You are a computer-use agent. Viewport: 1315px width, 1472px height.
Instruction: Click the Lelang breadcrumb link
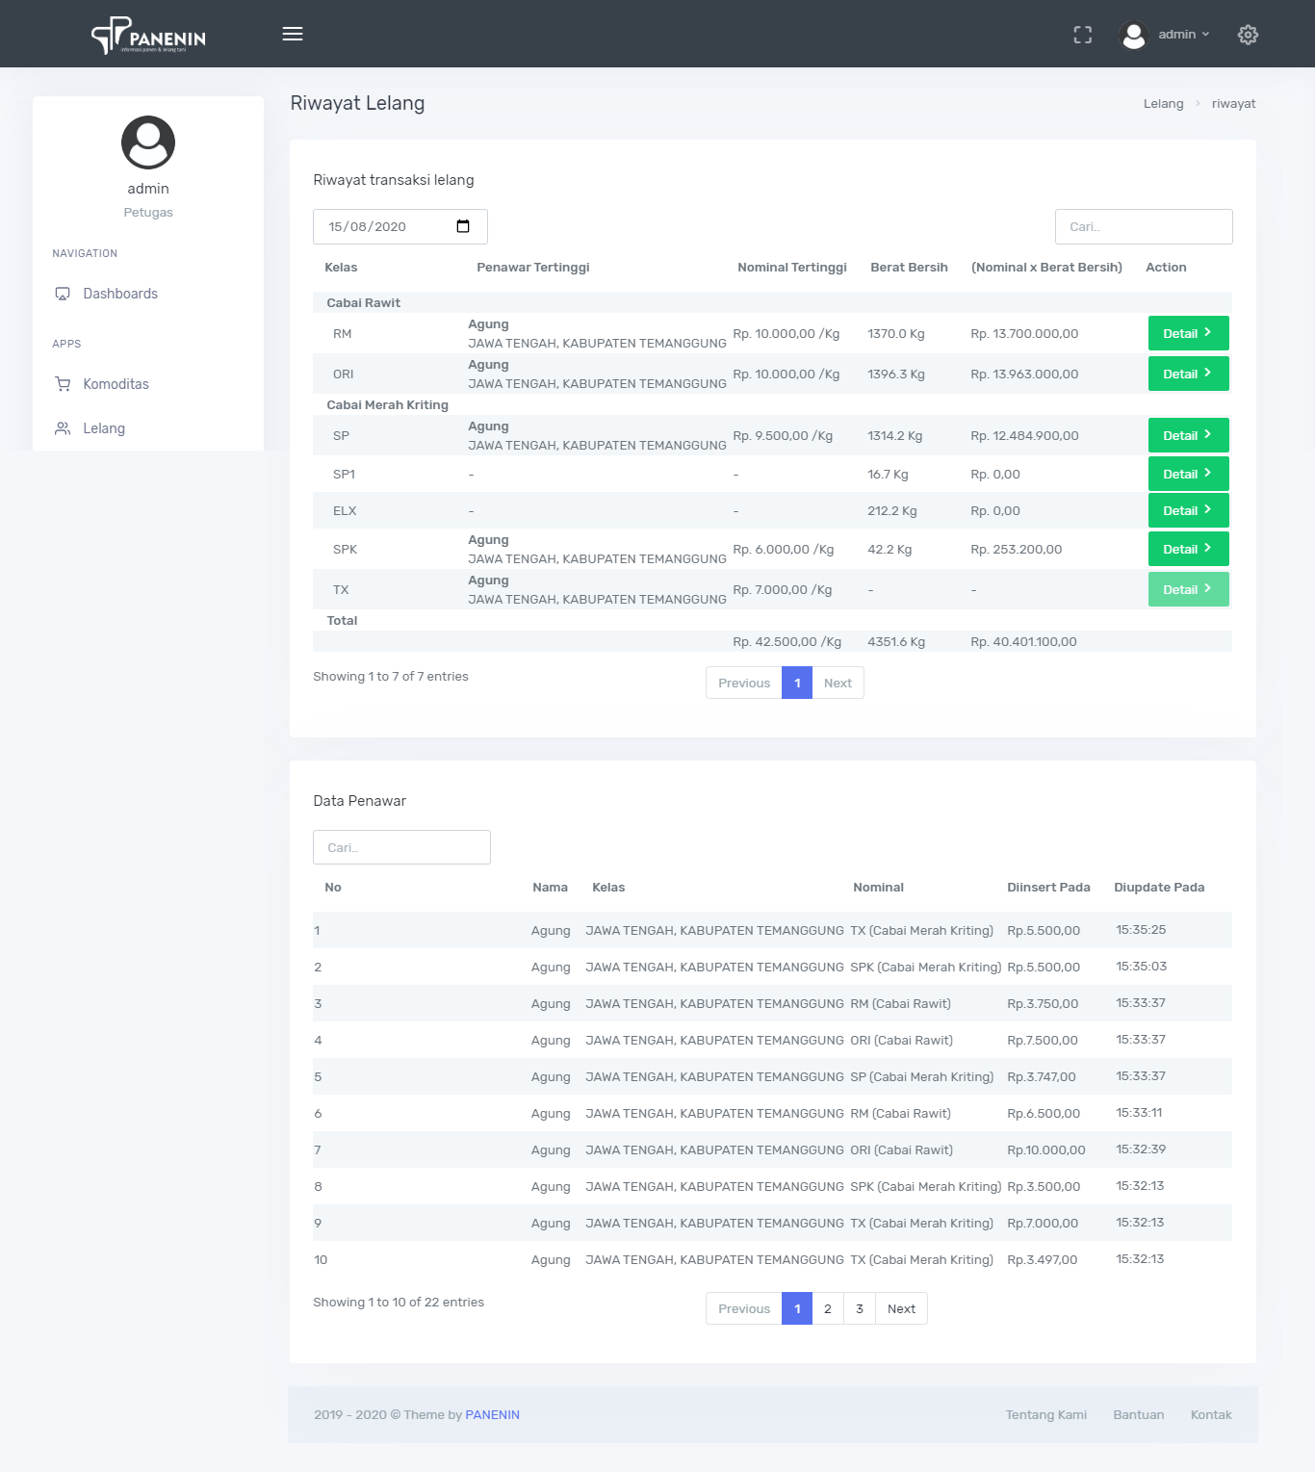[x=1163, y=104]
